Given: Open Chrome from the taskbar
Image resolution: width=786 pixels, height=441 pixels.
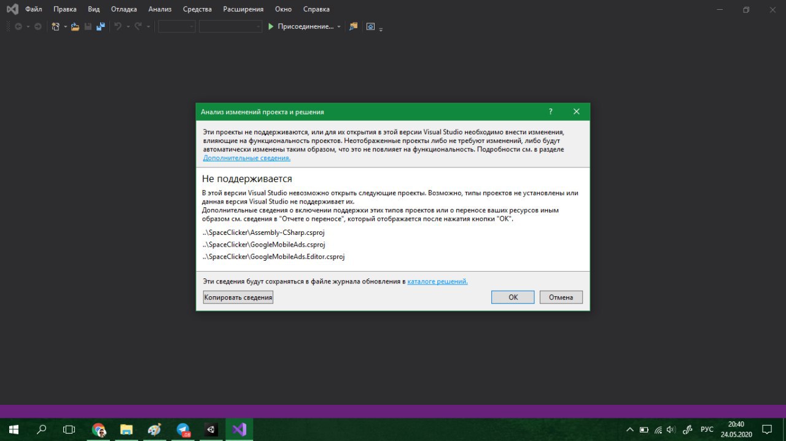Looking at the screenshot, I should [98, 429].
